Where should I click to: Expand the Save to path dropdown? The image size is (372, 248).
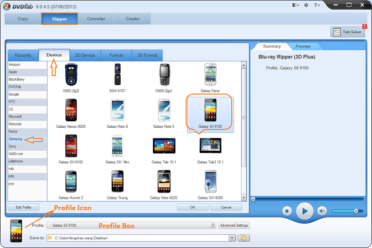coord(232,238)
